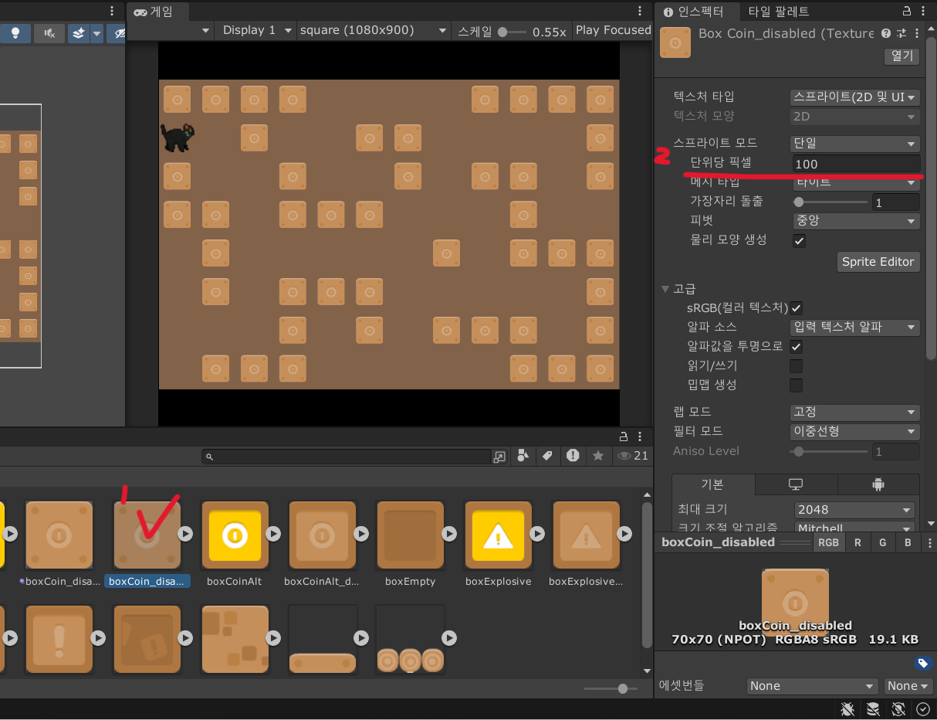937x720 pixels.
Task: Open the Play Focused mode selector
Action: click(613, 30)
